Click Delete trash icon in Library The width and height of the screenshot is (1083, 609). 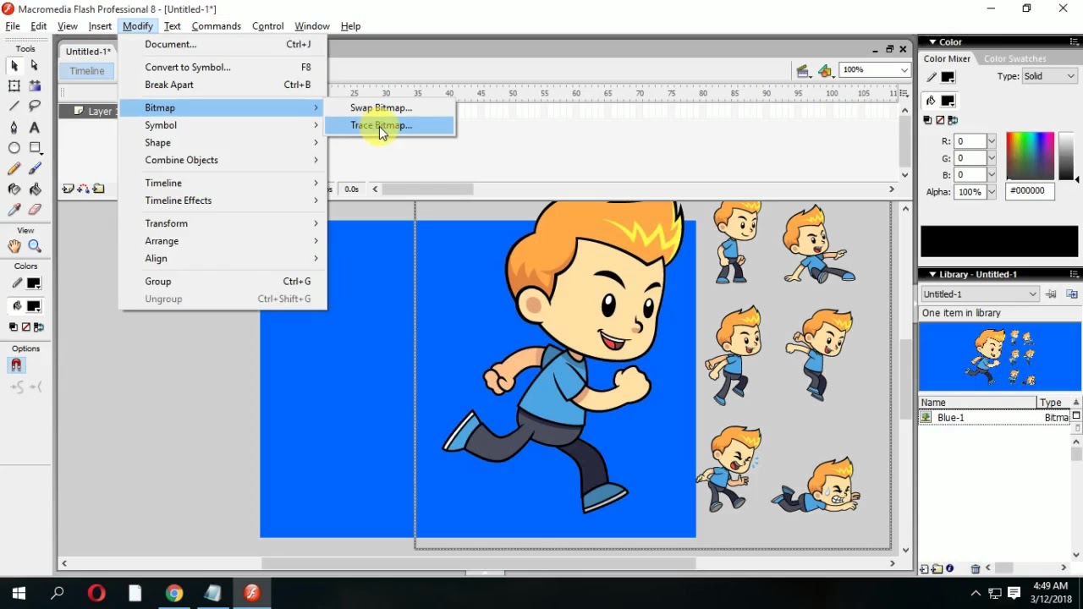[x=975, y=568]
